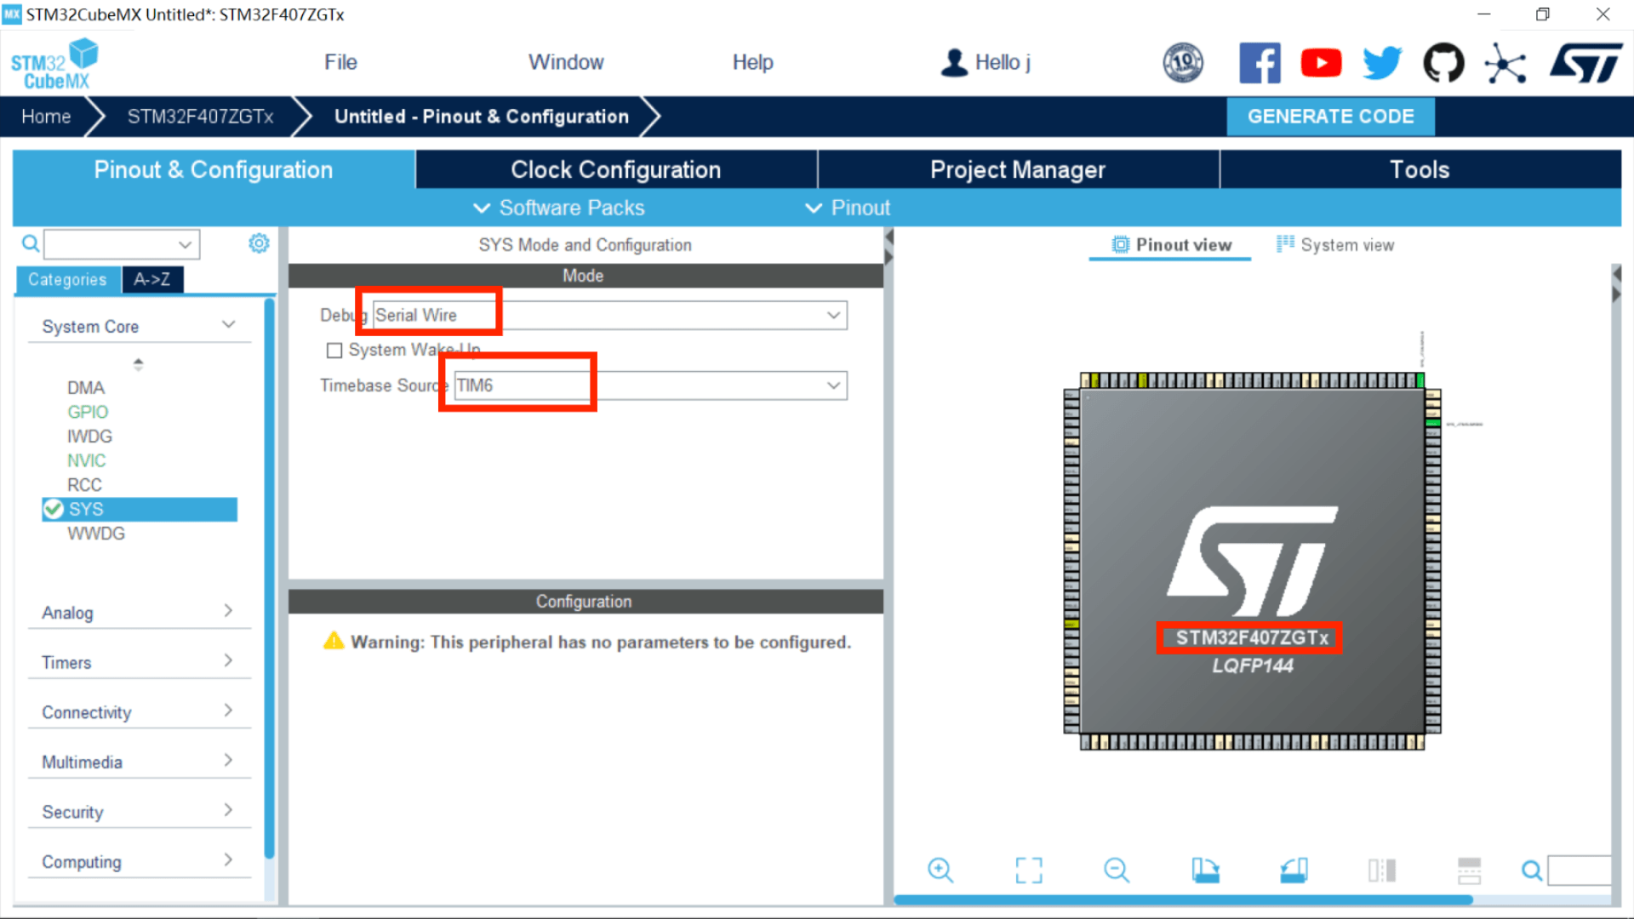
Task: Click the zoom in magnifier icon
Action: 940,870
